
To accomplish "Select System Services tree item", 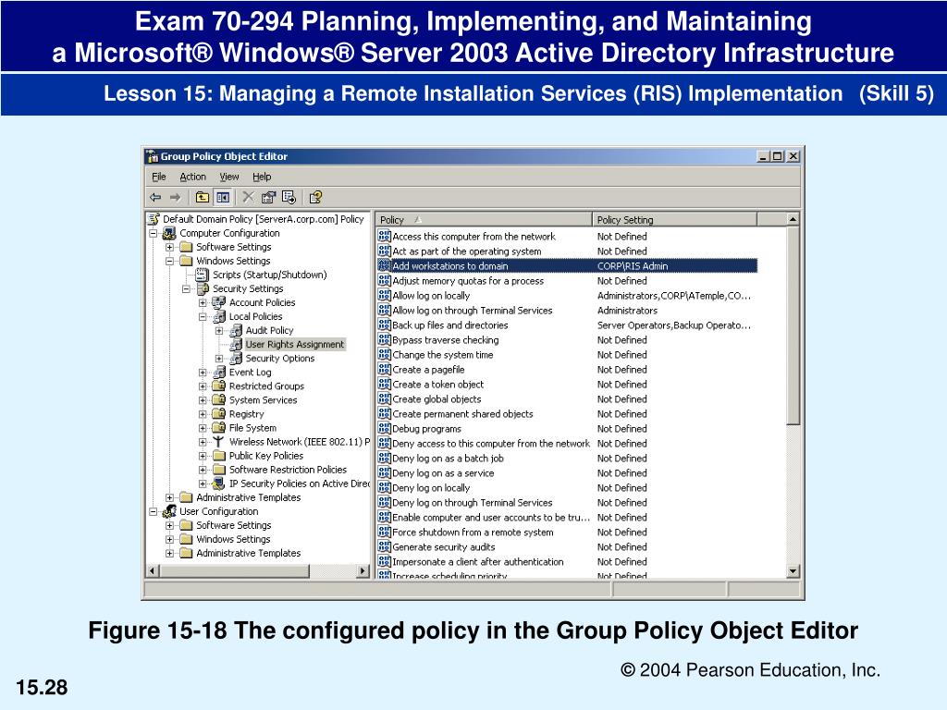I will (263, 400).
